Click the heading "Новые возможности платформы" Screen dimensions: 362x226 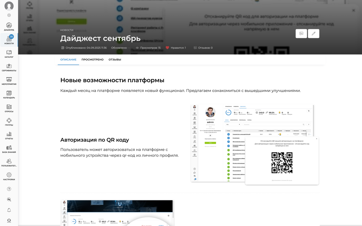(x=112, y=80)
